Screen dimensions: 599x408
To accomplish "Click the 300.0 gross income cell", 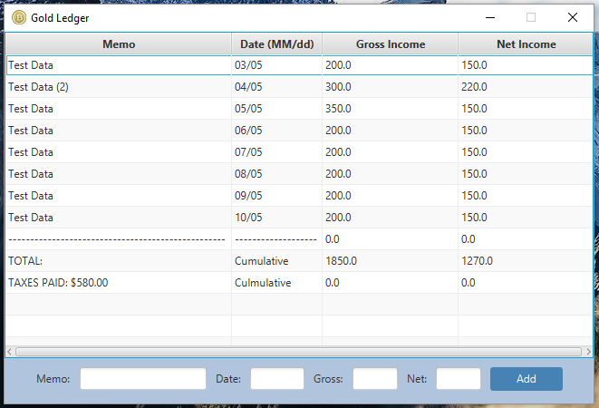I will click(390, 87).
